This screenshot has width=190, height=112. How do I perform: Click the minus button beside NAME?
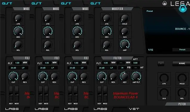pyautogui.click(x=161, y=63)
